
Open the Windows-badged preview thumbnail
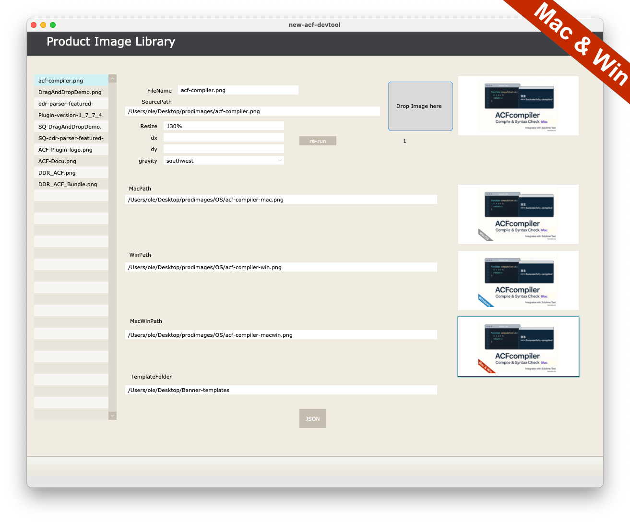click(518, 280)
